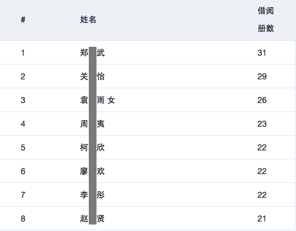The height and width of the screenshot is (231, 296).
Task: Select the name 周夷 in row 4
Action: point(92,124)
